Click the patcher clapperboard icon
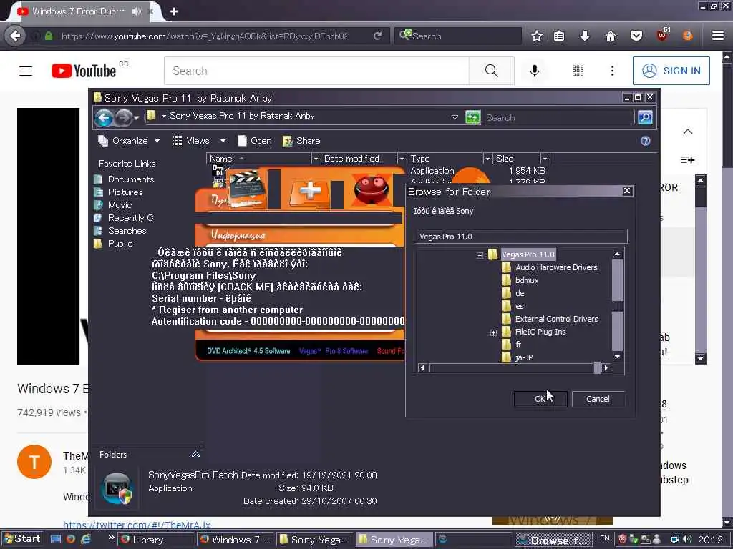Screen dimensions: 733x549 (x=246, y=188)
